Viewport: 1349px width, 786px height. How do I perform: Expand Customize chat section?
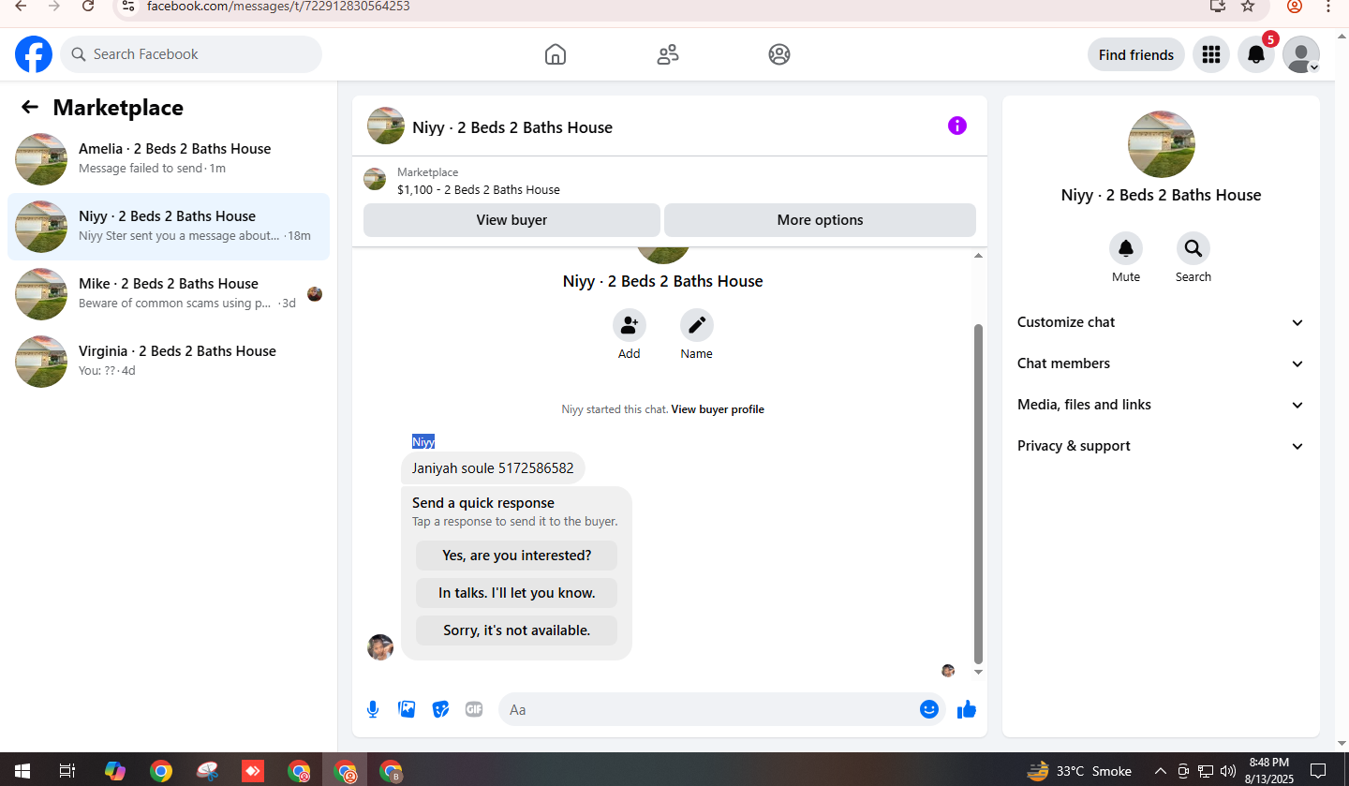click(x=1161, y=322)
